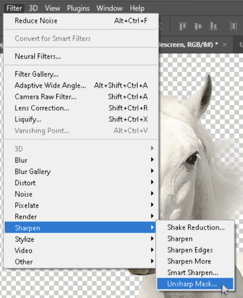Expand the Distort submenu
Viewport: 243px width, 298px height.
point(81,183)
